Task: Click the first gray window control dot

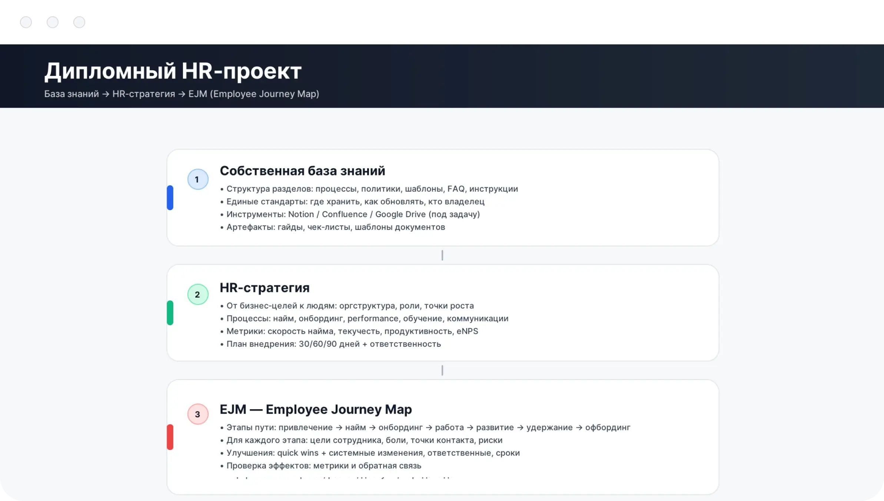Action: [26, 22]
